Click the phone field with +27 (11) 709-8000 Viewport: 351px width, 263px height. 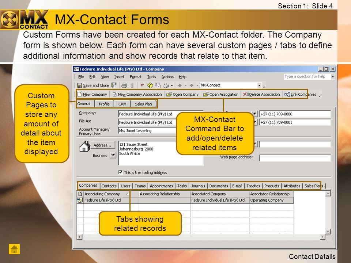click(295, 114)
